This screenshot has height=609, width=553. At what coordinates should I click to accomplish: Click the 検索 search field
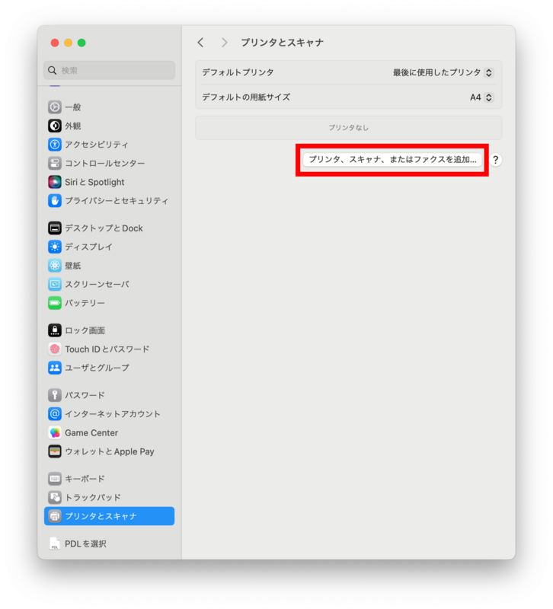tap(109, 70)
